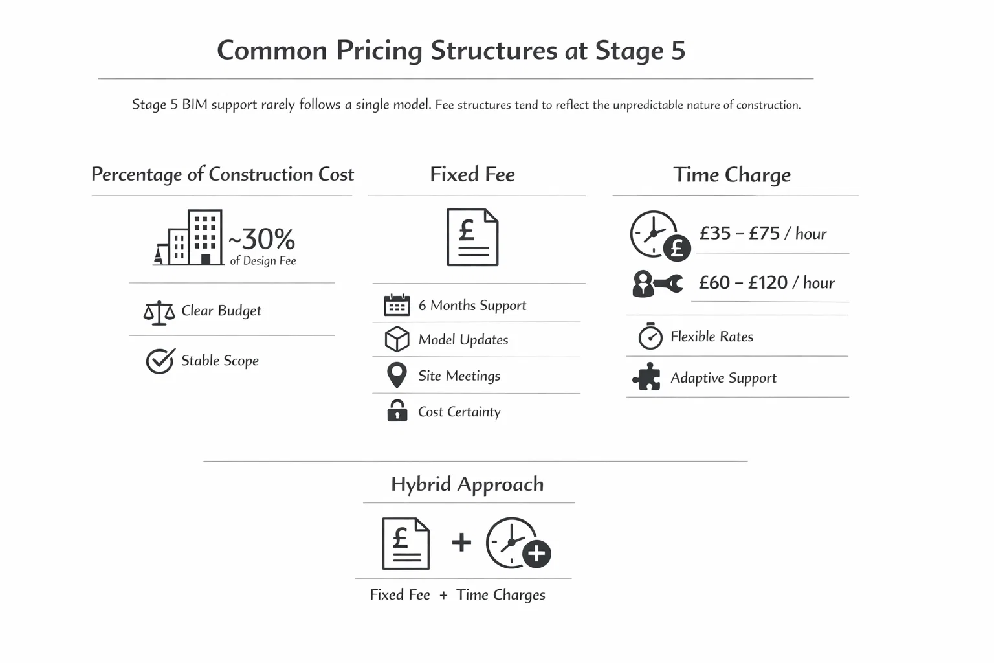Image resolution: width=994 pixels, height=663 pixels.
Task: Click the cube icon next to Model Updates
Action: tap(397, 339)
